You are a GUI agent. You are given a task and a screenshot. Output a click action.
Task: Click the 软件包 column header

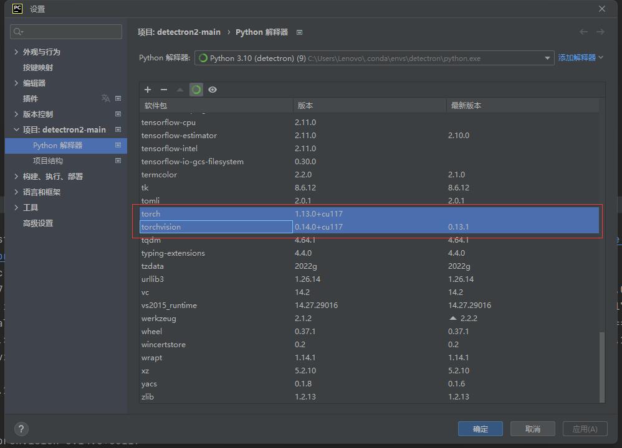tap(216, 105)
